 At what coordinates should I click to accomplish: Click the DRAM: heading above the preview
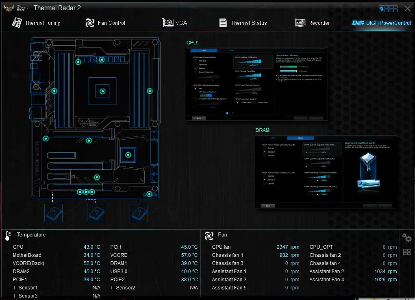(263, 130)
